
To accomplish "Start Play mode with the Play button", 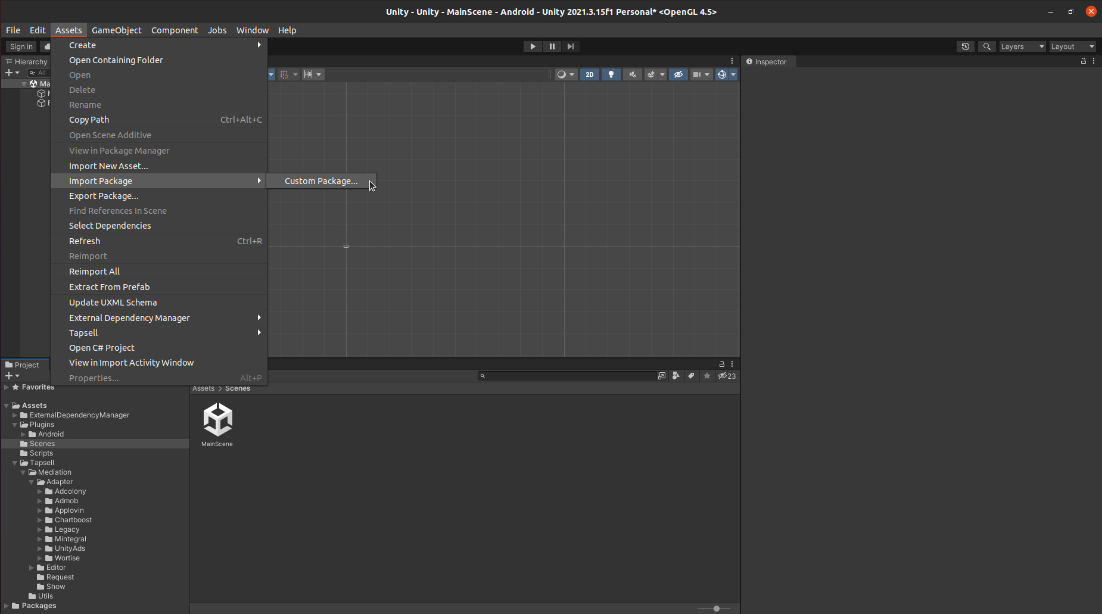I will [x=533, y=46].
